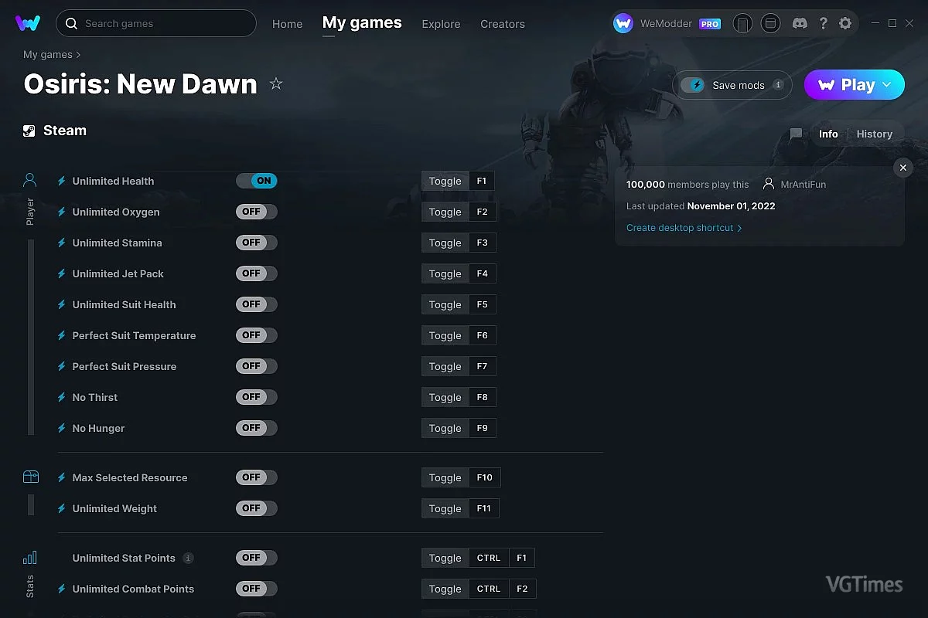
Task: Turn off Unlimited Health toggle
Action: 257,181
